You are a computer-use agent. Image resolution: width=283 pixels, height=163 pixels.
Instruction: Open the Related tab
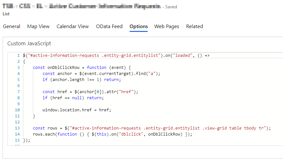pyautogui.click(x=194, y=26)
